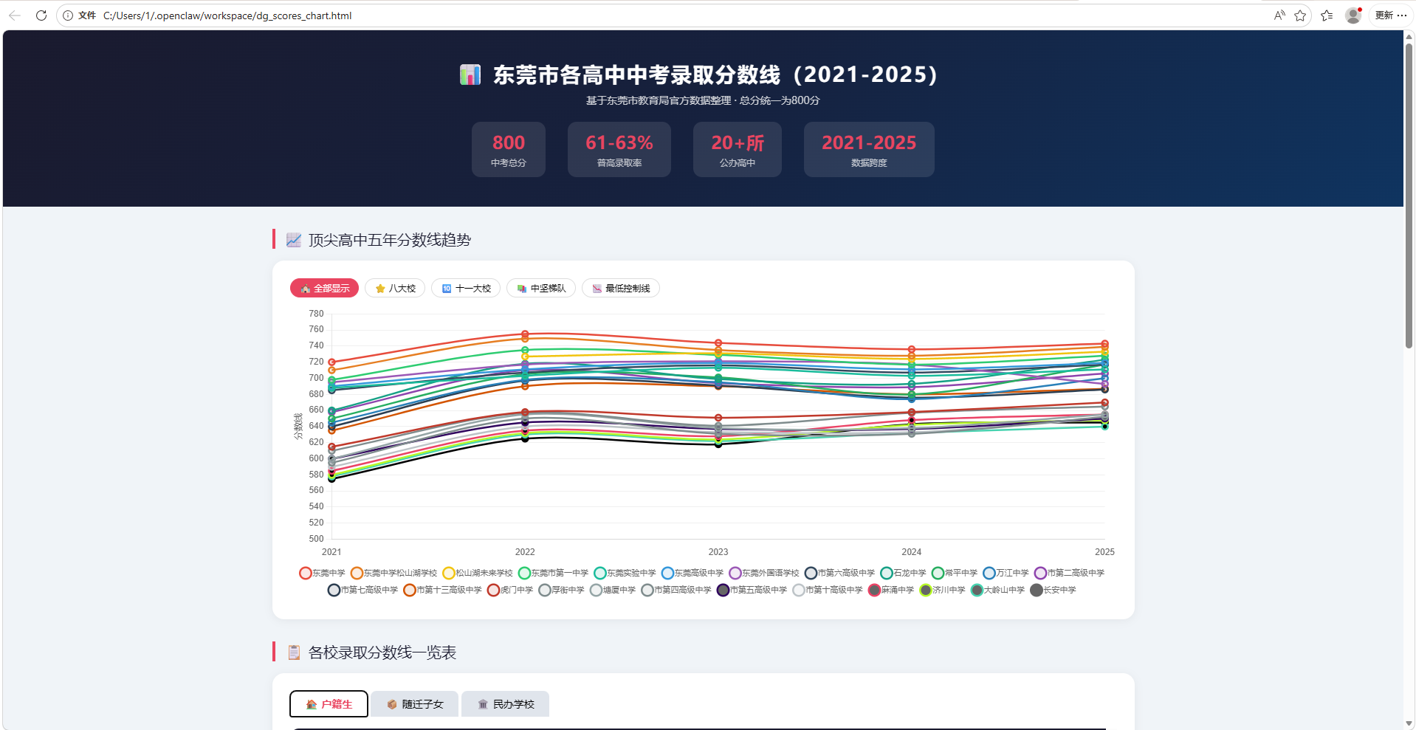Toggle 市第二高级中学 legend series
The image size is (1416, 730).
point(1069,574)
